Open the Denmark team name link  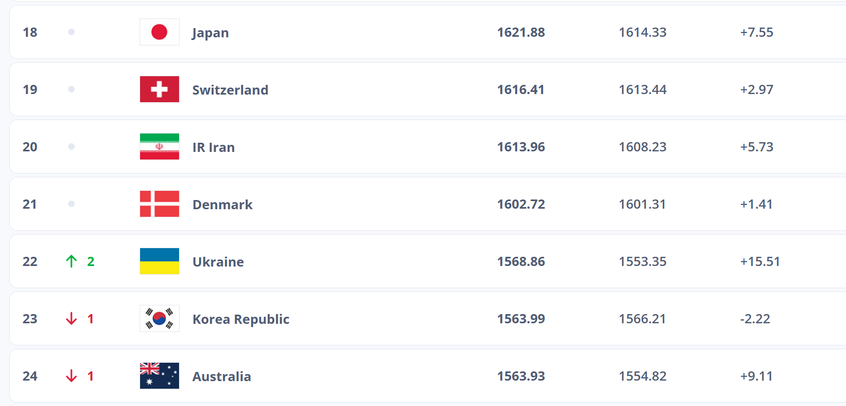tap(223, 204)
